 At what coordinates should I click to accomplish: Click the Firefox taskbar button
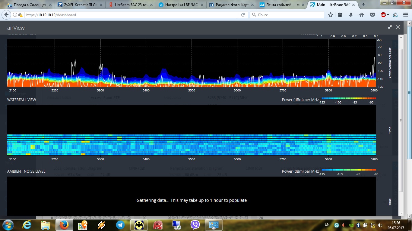point(64,225)
